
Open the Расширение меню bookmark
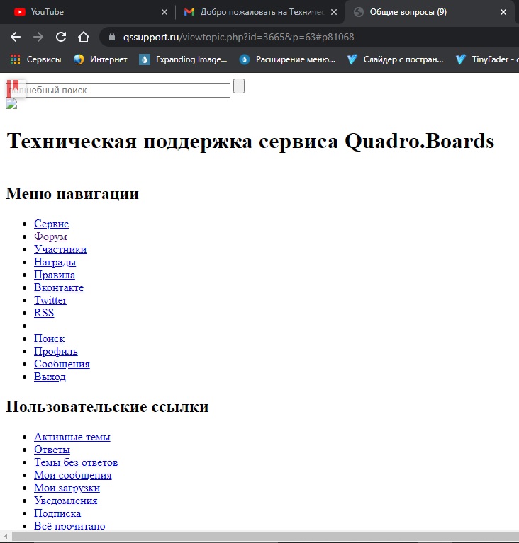coord(287,59)
